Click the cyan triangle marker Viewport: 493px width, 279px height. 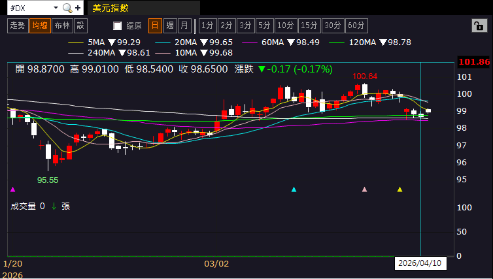tap(294, 189)
